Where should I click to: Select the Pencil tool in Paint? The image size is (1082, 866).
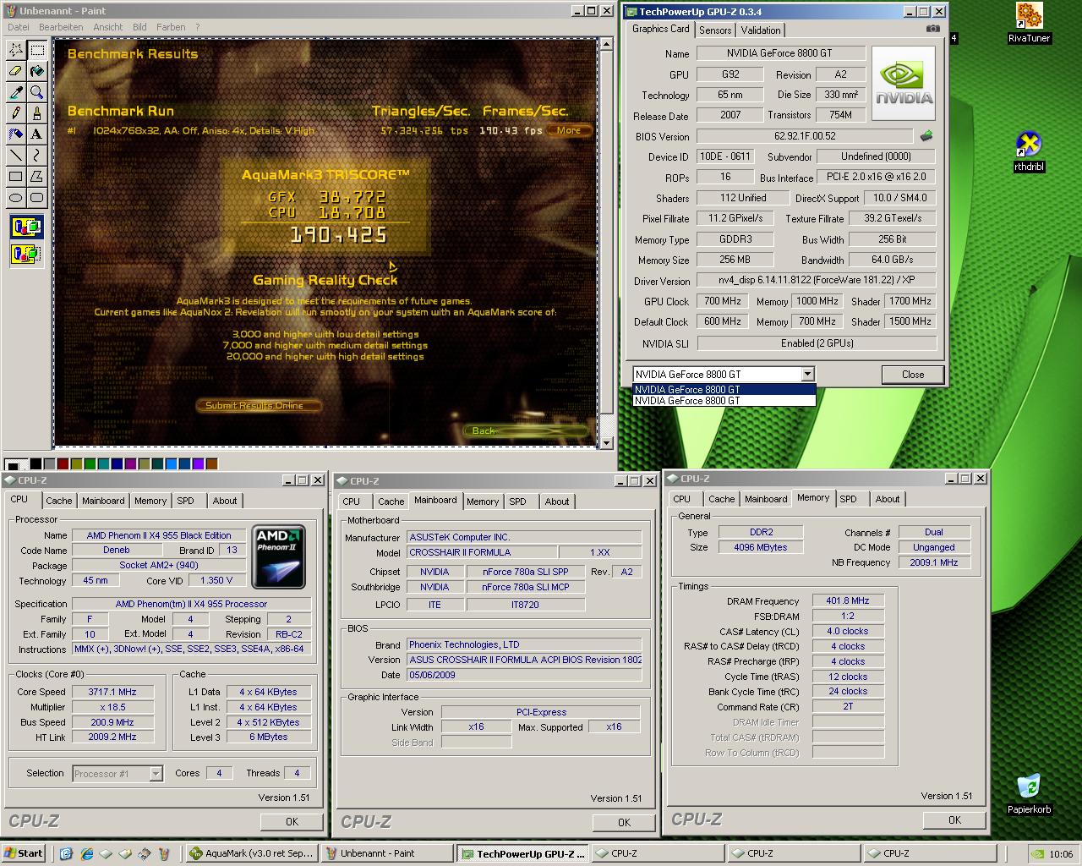(16, 113)
